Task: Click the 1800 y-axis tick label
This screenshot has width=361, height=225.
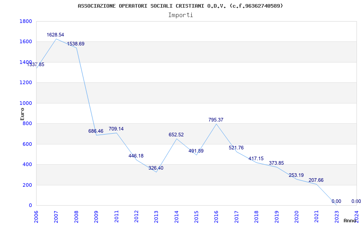Action: pyautogui.click(x=26, y=21)
